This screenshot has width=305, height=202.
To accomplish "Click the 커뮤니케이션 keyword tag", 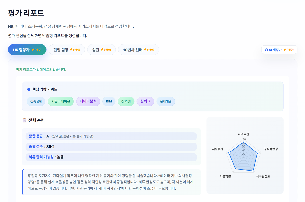I will (60, 101).
